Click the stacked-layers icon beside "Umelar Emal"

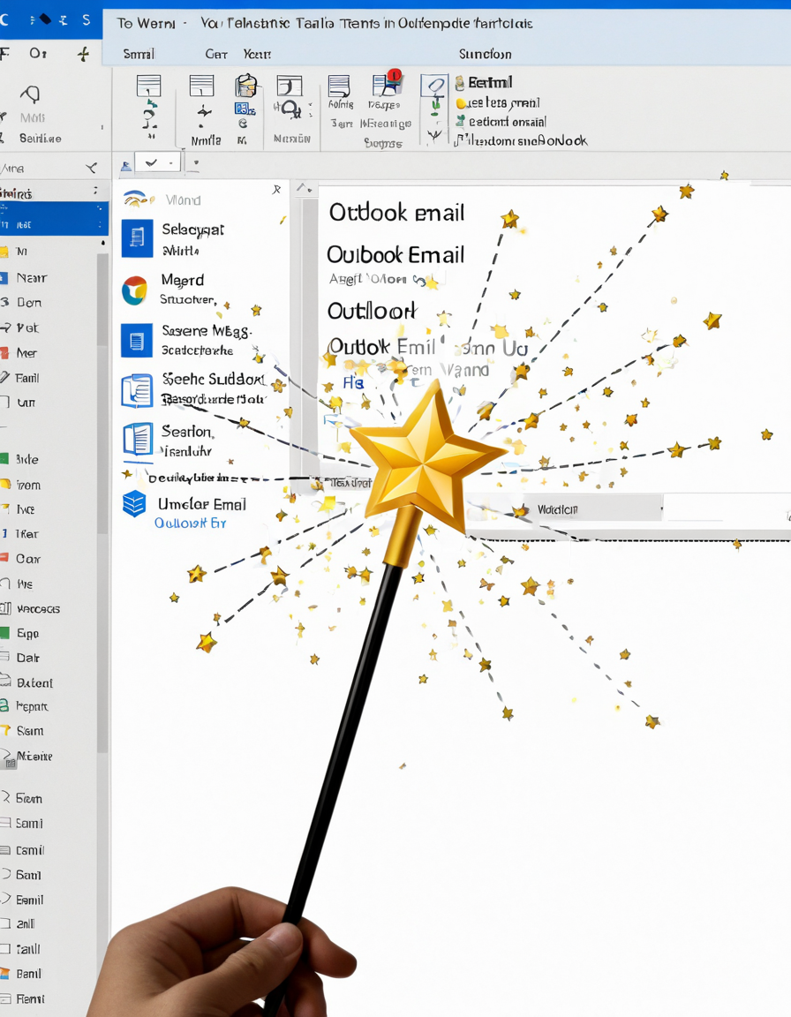[134, 504]
